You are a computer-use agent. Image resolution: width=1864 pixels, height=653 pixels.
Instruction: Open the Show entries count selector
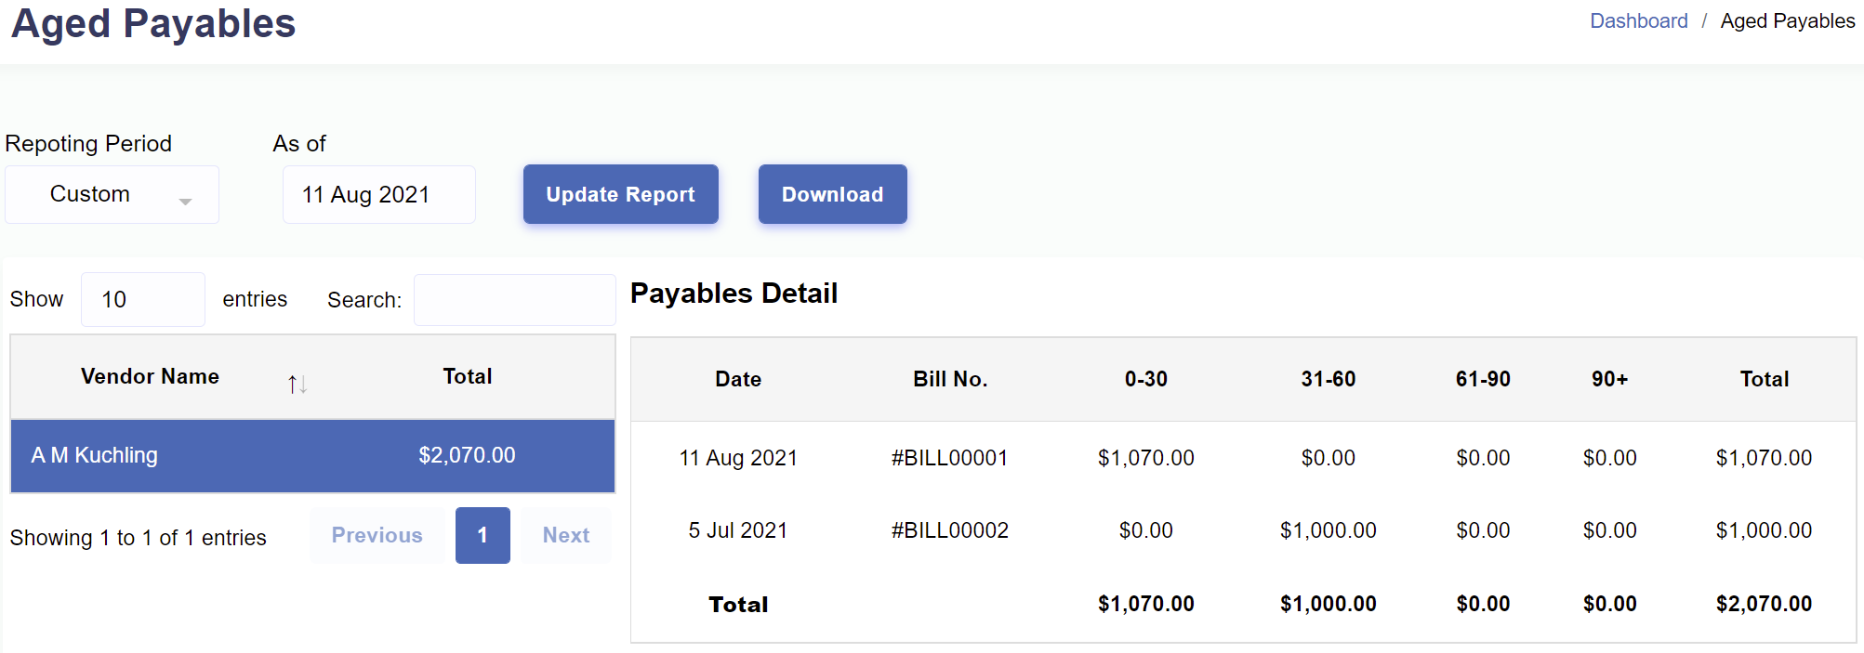pos(142,299)
